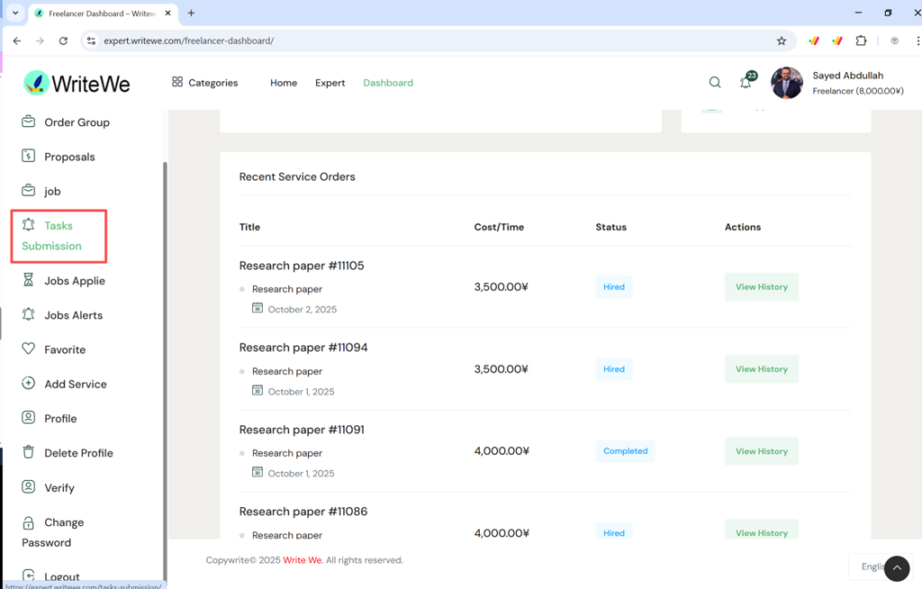Open the notifications bell icon
Image resolution: width=922 pixels, height=589 pixels.
746,83
